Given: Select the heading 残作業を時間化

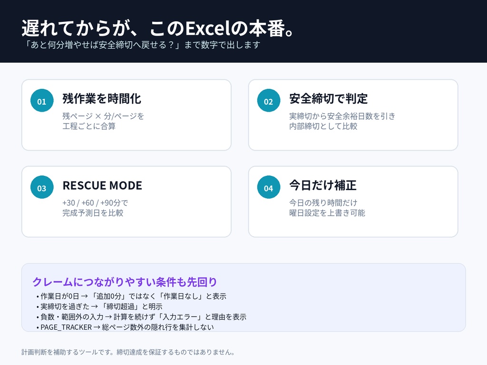Looking at the screenshot, I should pyautogui.click(x=102, y=99).
